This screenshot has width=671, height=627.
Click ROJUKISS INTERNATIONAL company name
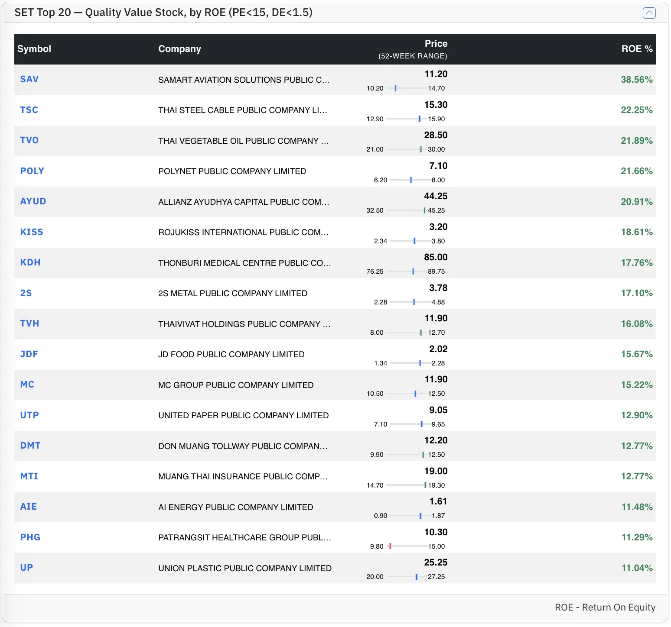pos(244,232)
